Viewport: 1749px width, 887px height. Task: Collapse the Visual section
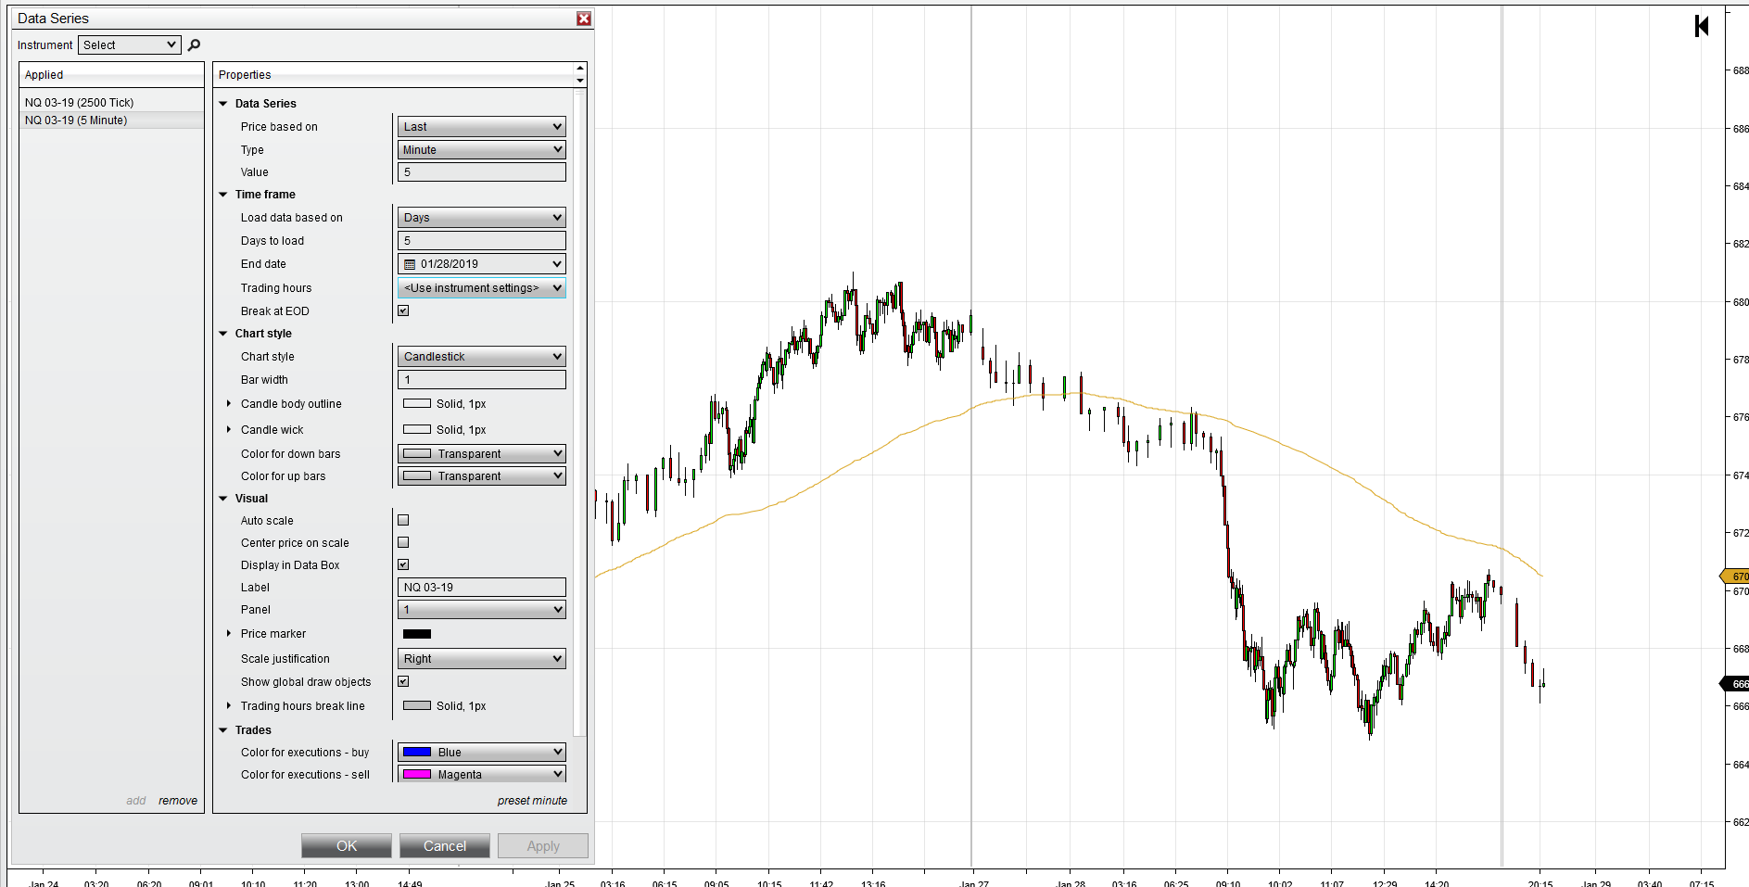click(x=223, y=499)
